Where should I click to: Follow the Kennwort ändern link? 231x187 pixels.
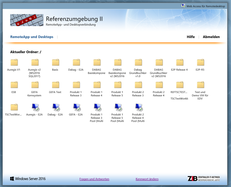[147, 179]
